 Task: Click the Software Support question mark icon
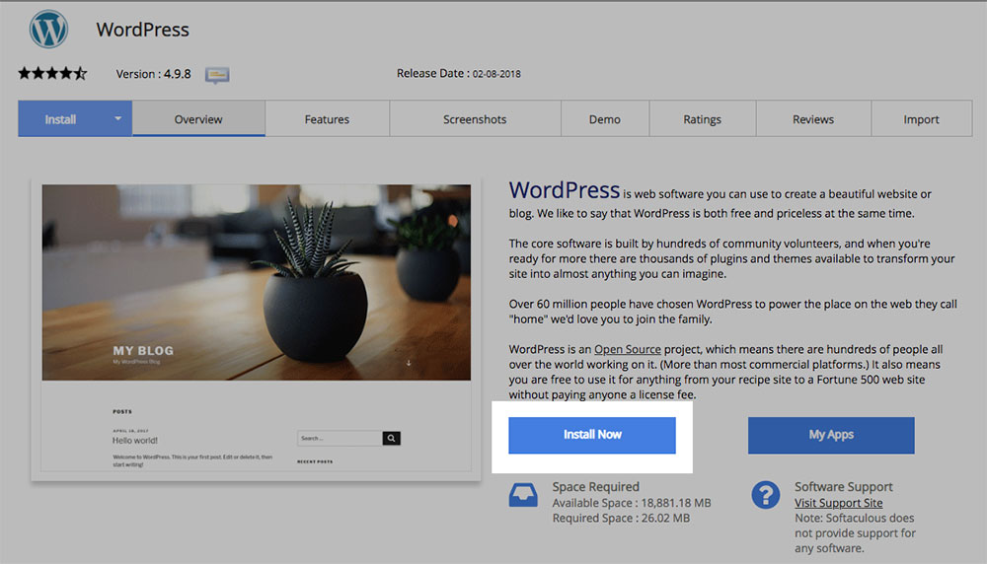(765, 495)
